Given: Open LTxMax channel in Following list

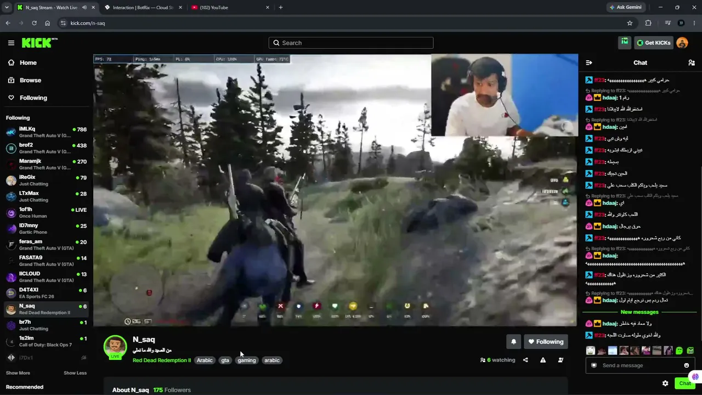Looking at the screenshot, I should [x=46, y=196].
